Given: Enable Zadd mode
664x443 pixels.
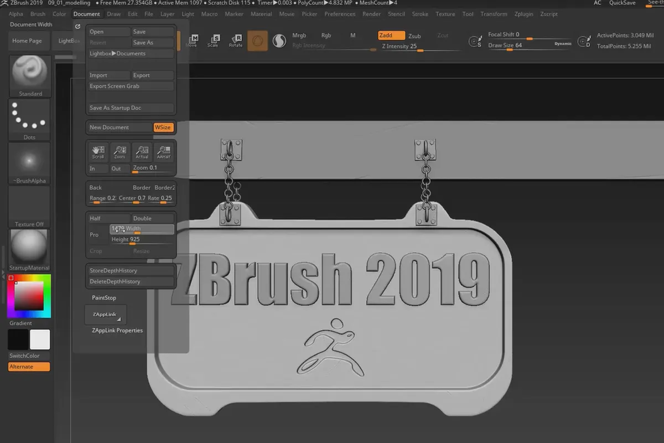Looking at the screenshot, I should pyautogui.click(x=391, y=35).
